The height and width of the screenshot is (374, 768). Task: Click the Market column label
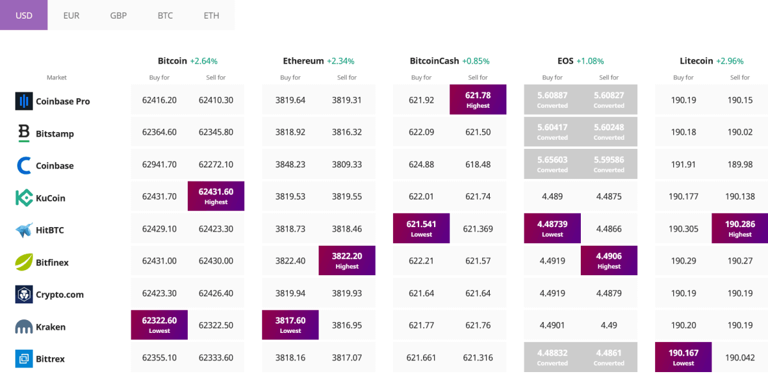tap(57, 78)
